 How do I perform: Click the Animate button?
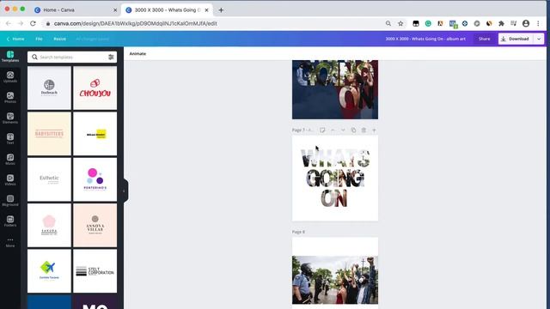(137, 53)
